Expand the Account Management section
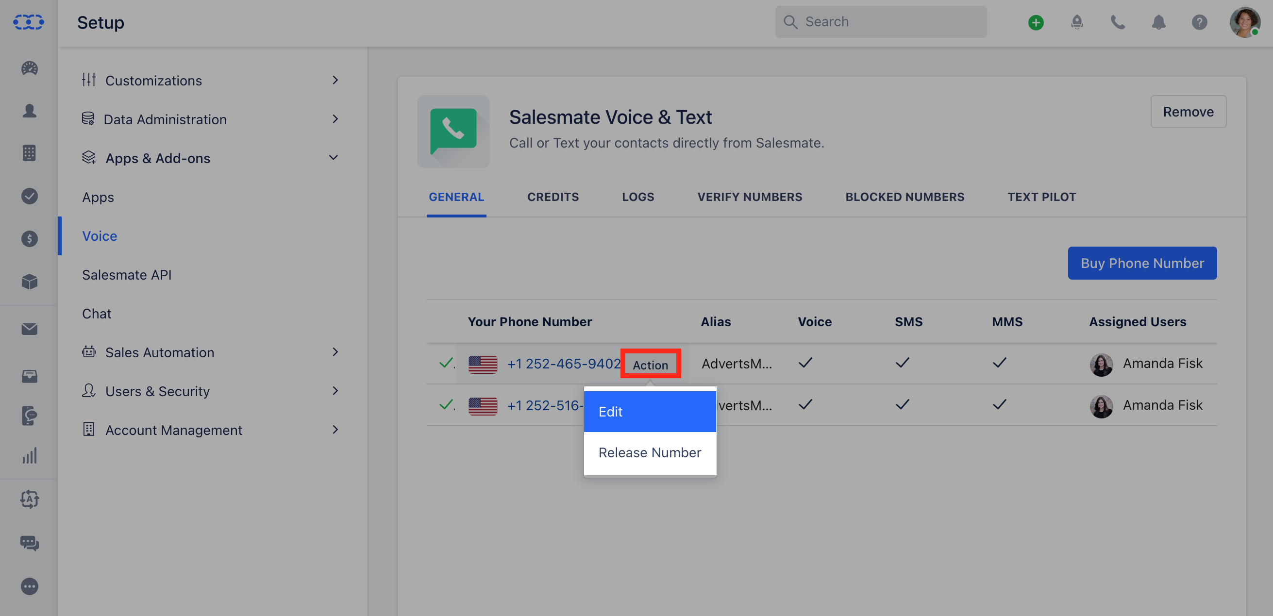The width and height of the screenshot is (1273, 616). [212, 430]
